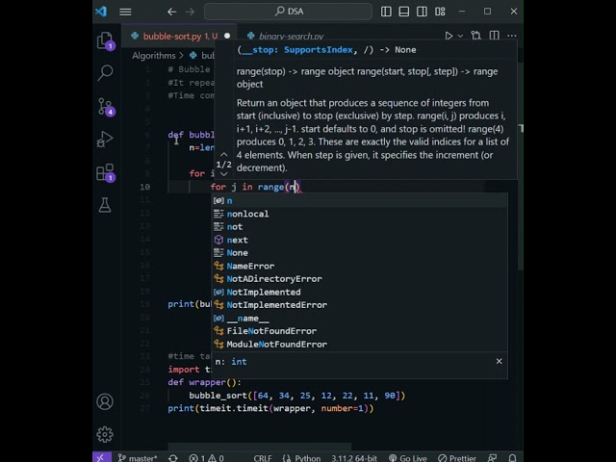Click master* branch in status bar
Screen dimensions: 616x462
138,458
